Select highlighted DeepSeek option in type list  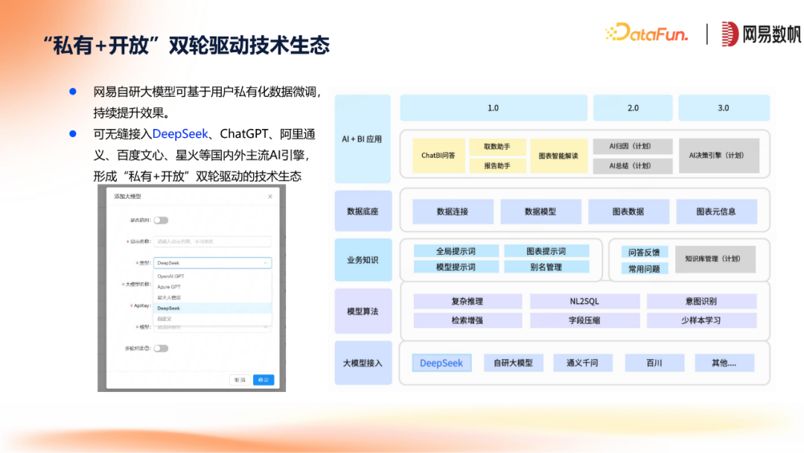click(212, 308)
